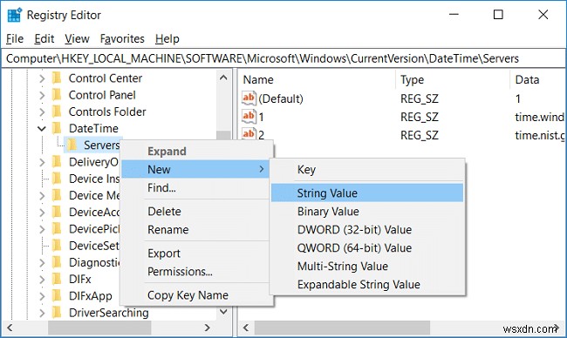Select Expandable String Value option
567x338 pixels.
pyautogui.click(x=367, y=284)
